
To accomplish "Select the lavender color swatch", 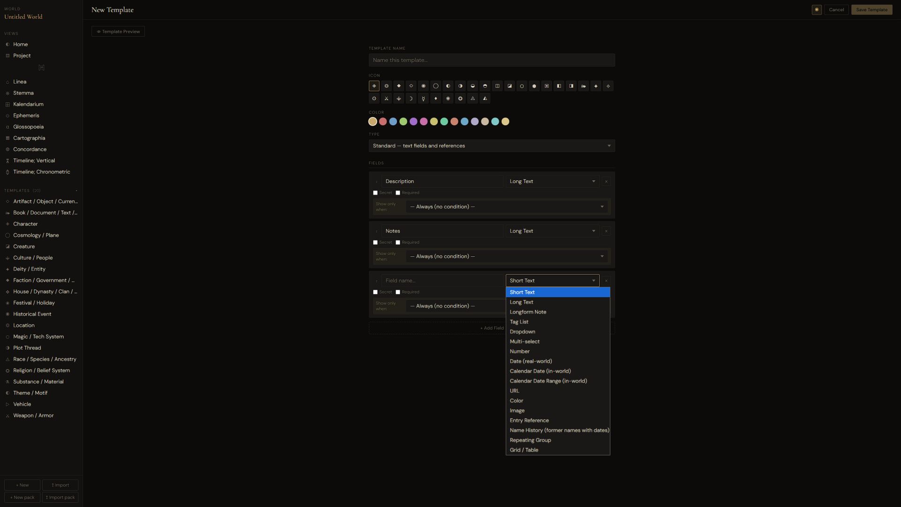I will pyautogui.click(x=475, y=122).
